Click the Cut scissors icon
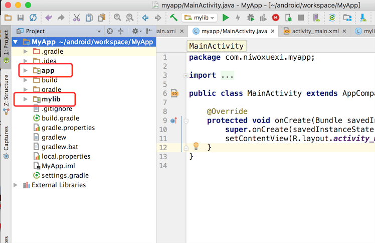This screenshot has width=375, height=243. (77, 18)
